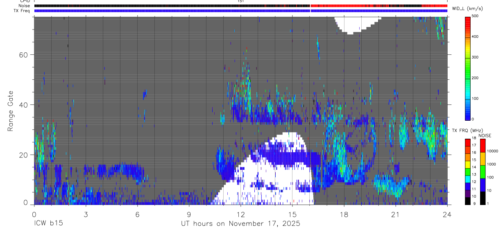Click the 'Range Gate' y-axis title

click(x=11, y=110)
